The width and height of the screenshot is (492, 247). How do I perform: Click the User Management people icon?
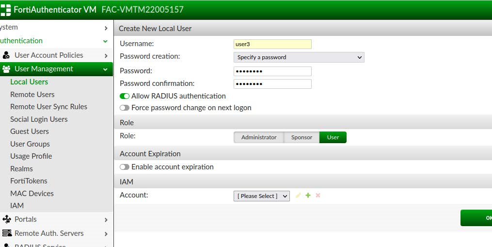6,69
